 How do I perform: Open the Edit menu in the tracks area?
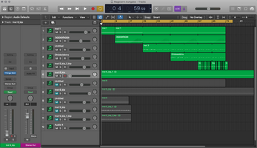55,17
